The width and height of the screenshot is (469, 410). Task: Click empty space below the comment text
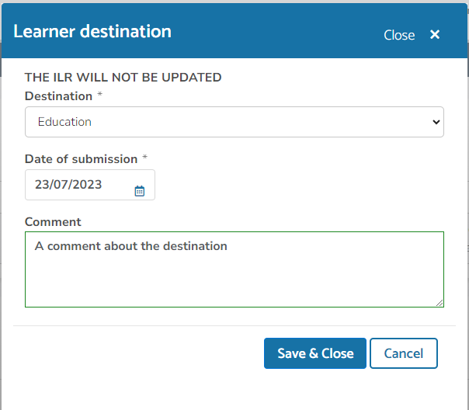(x=234, y=281)
